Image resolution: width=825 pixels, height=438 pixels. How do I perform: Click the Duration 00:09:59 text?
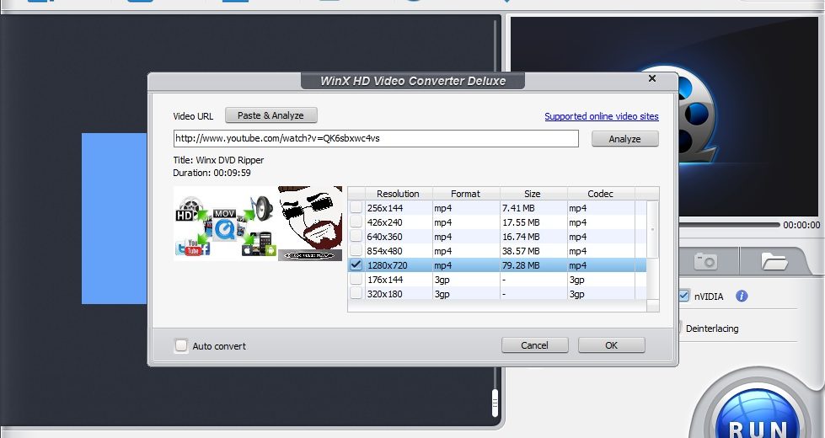[x=212, y=173]
